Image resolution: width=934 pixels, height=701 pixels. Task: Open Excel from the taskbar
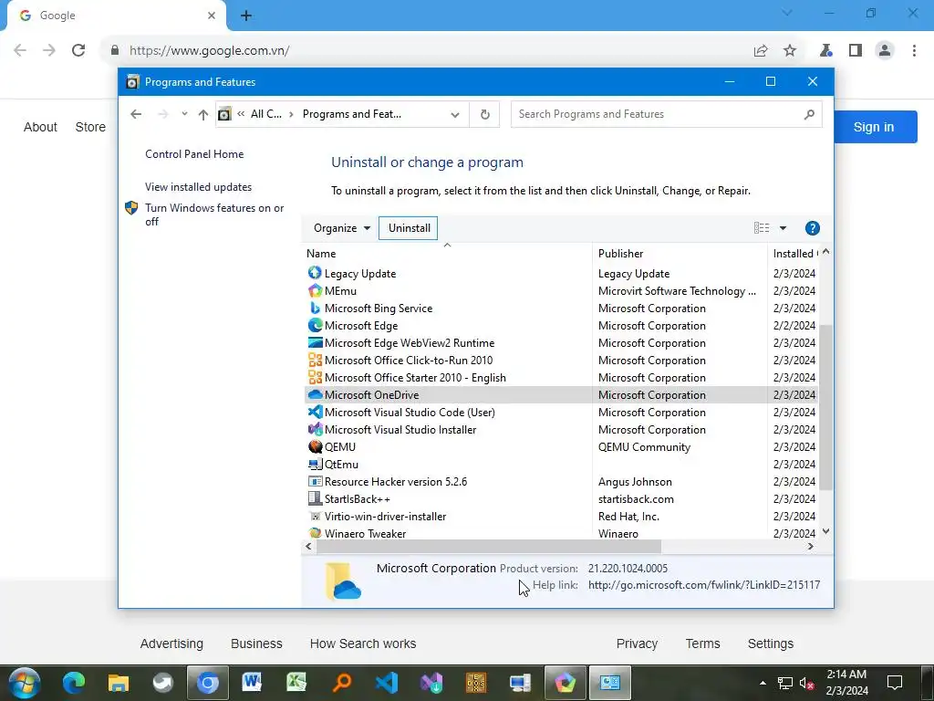[296, 682]
